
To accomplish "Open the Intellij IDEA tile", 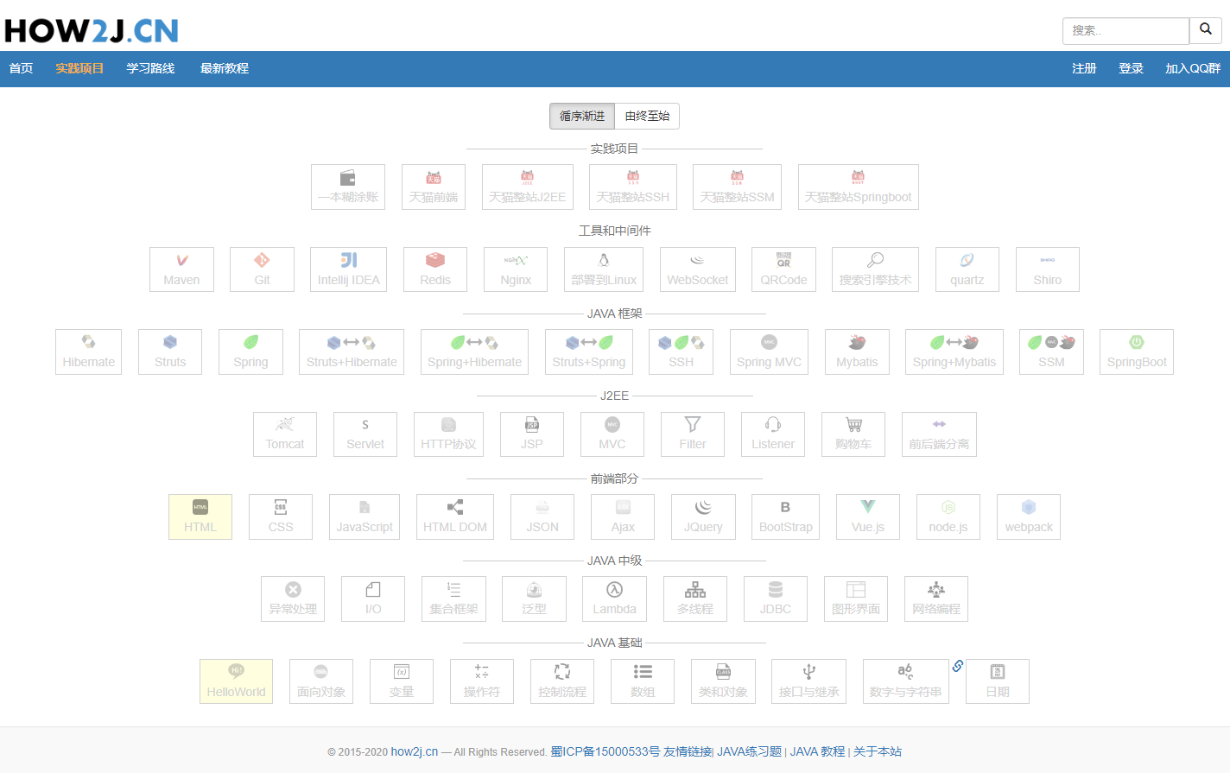I will [349, 269].
